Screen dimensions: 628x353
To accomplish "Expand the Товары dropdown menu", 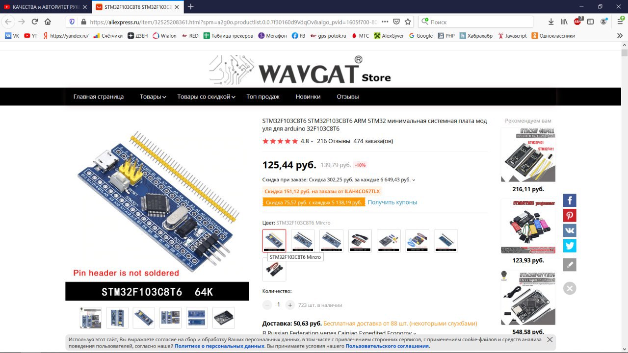I will tap(153, 97).
